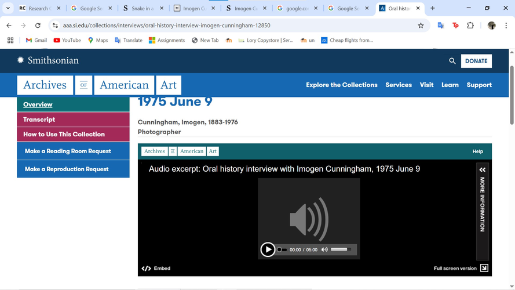Image resolution: width=515 pixels, height=290 pixels.
Task: Reload the current page
Action: [38, 26]
